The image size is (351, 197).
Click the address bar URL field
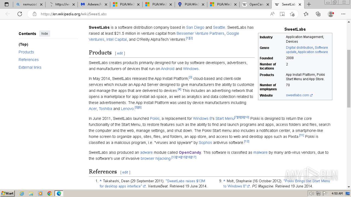(154, 14)
